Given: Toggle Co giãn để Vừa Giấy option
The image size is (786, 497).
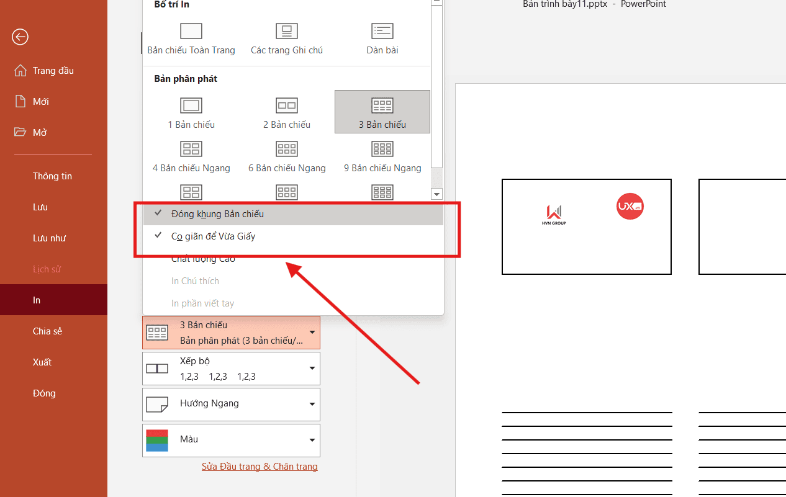Looking at the screenshot, I should point(213,236).
